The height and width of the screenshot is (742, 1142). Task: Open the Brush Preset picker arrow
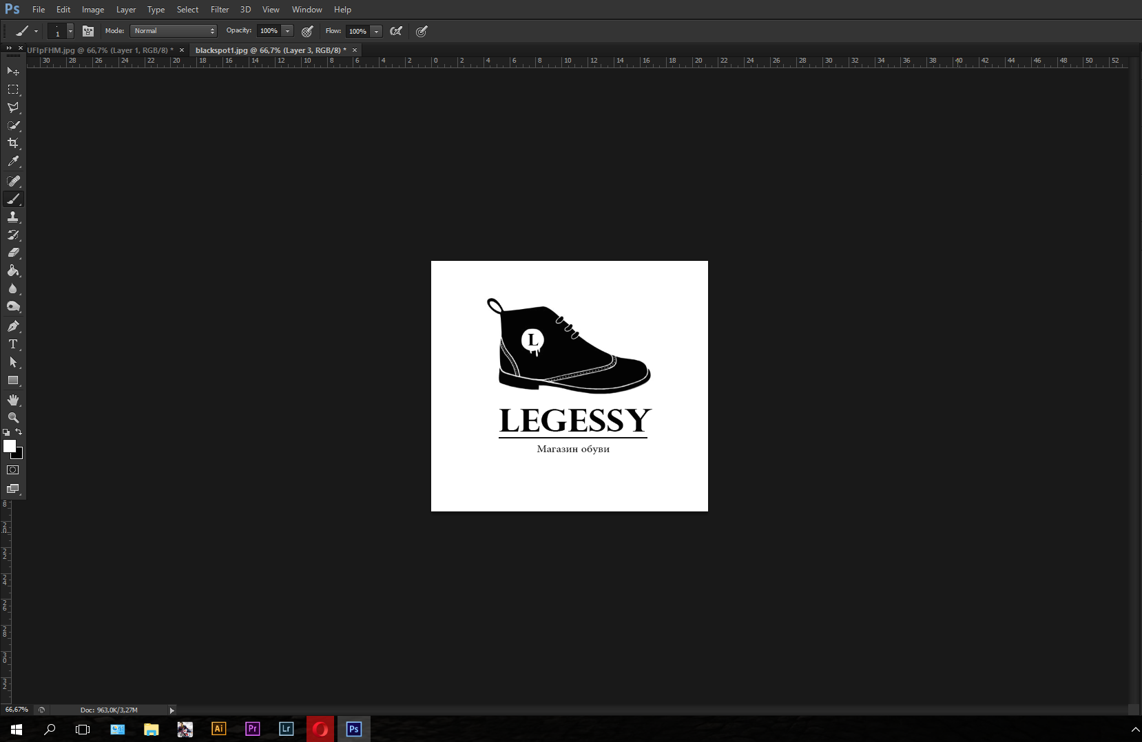point(70,31)
